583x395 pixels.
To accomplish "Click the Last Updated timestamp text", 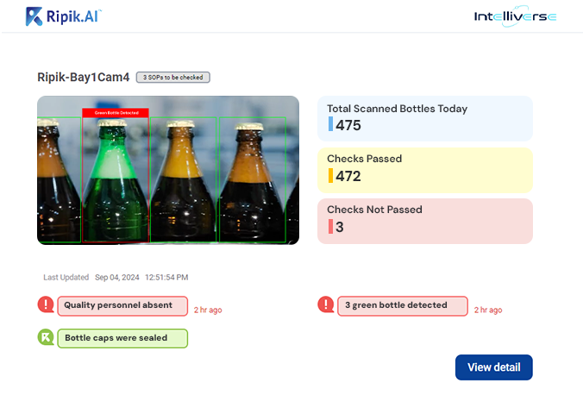I will [116, 278].
